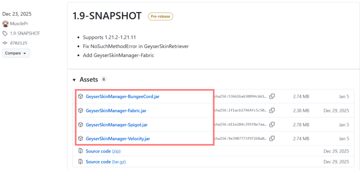Open the Compare dropdown
Screen dimensions: 360x170
coord(16,53)
